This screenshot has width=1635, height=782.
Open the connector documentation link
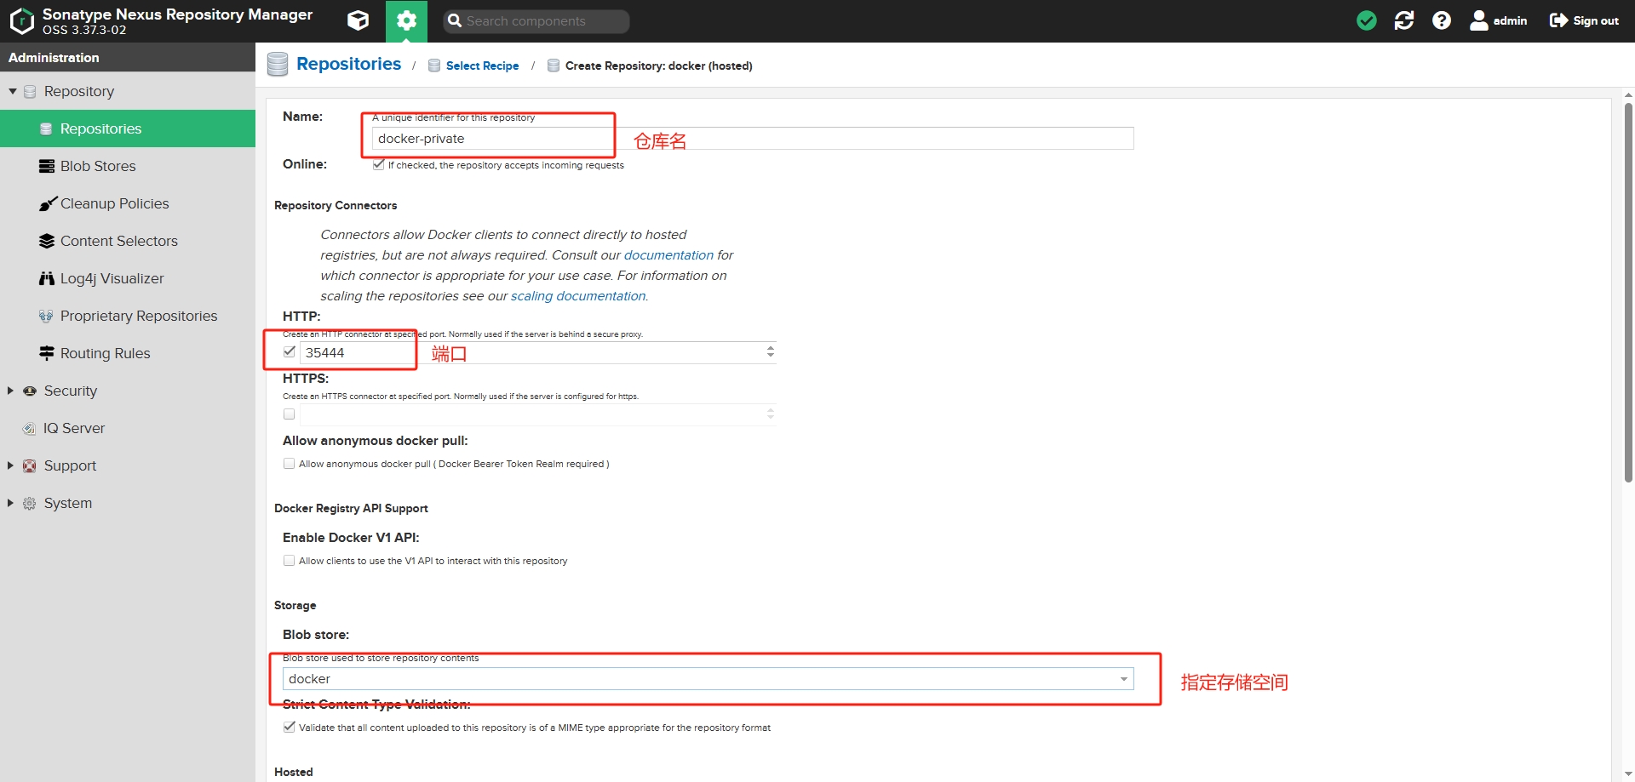click(x=668, y=255)
